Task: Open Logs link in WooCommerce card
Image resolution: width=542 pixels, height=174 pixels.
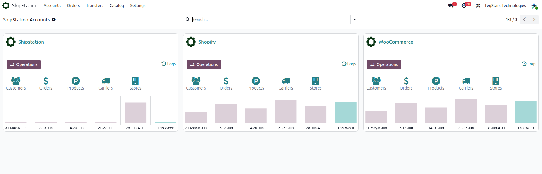Action: [x=529, y=64]
